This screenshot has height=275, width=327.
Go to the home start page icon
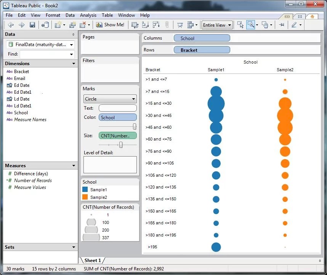click(x=312, y=16)
